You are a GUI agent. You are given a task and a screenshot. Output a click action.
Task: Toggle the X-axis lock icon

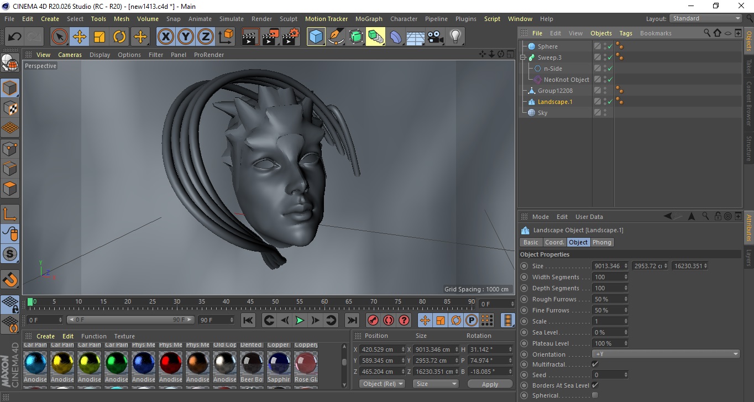pos(165,37)
